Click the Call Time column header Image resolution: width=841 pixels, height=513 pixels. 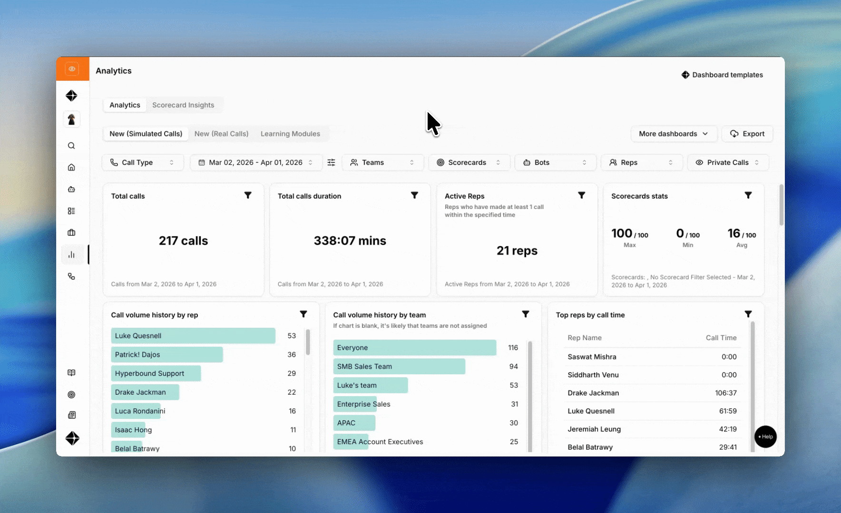[721, 338]
